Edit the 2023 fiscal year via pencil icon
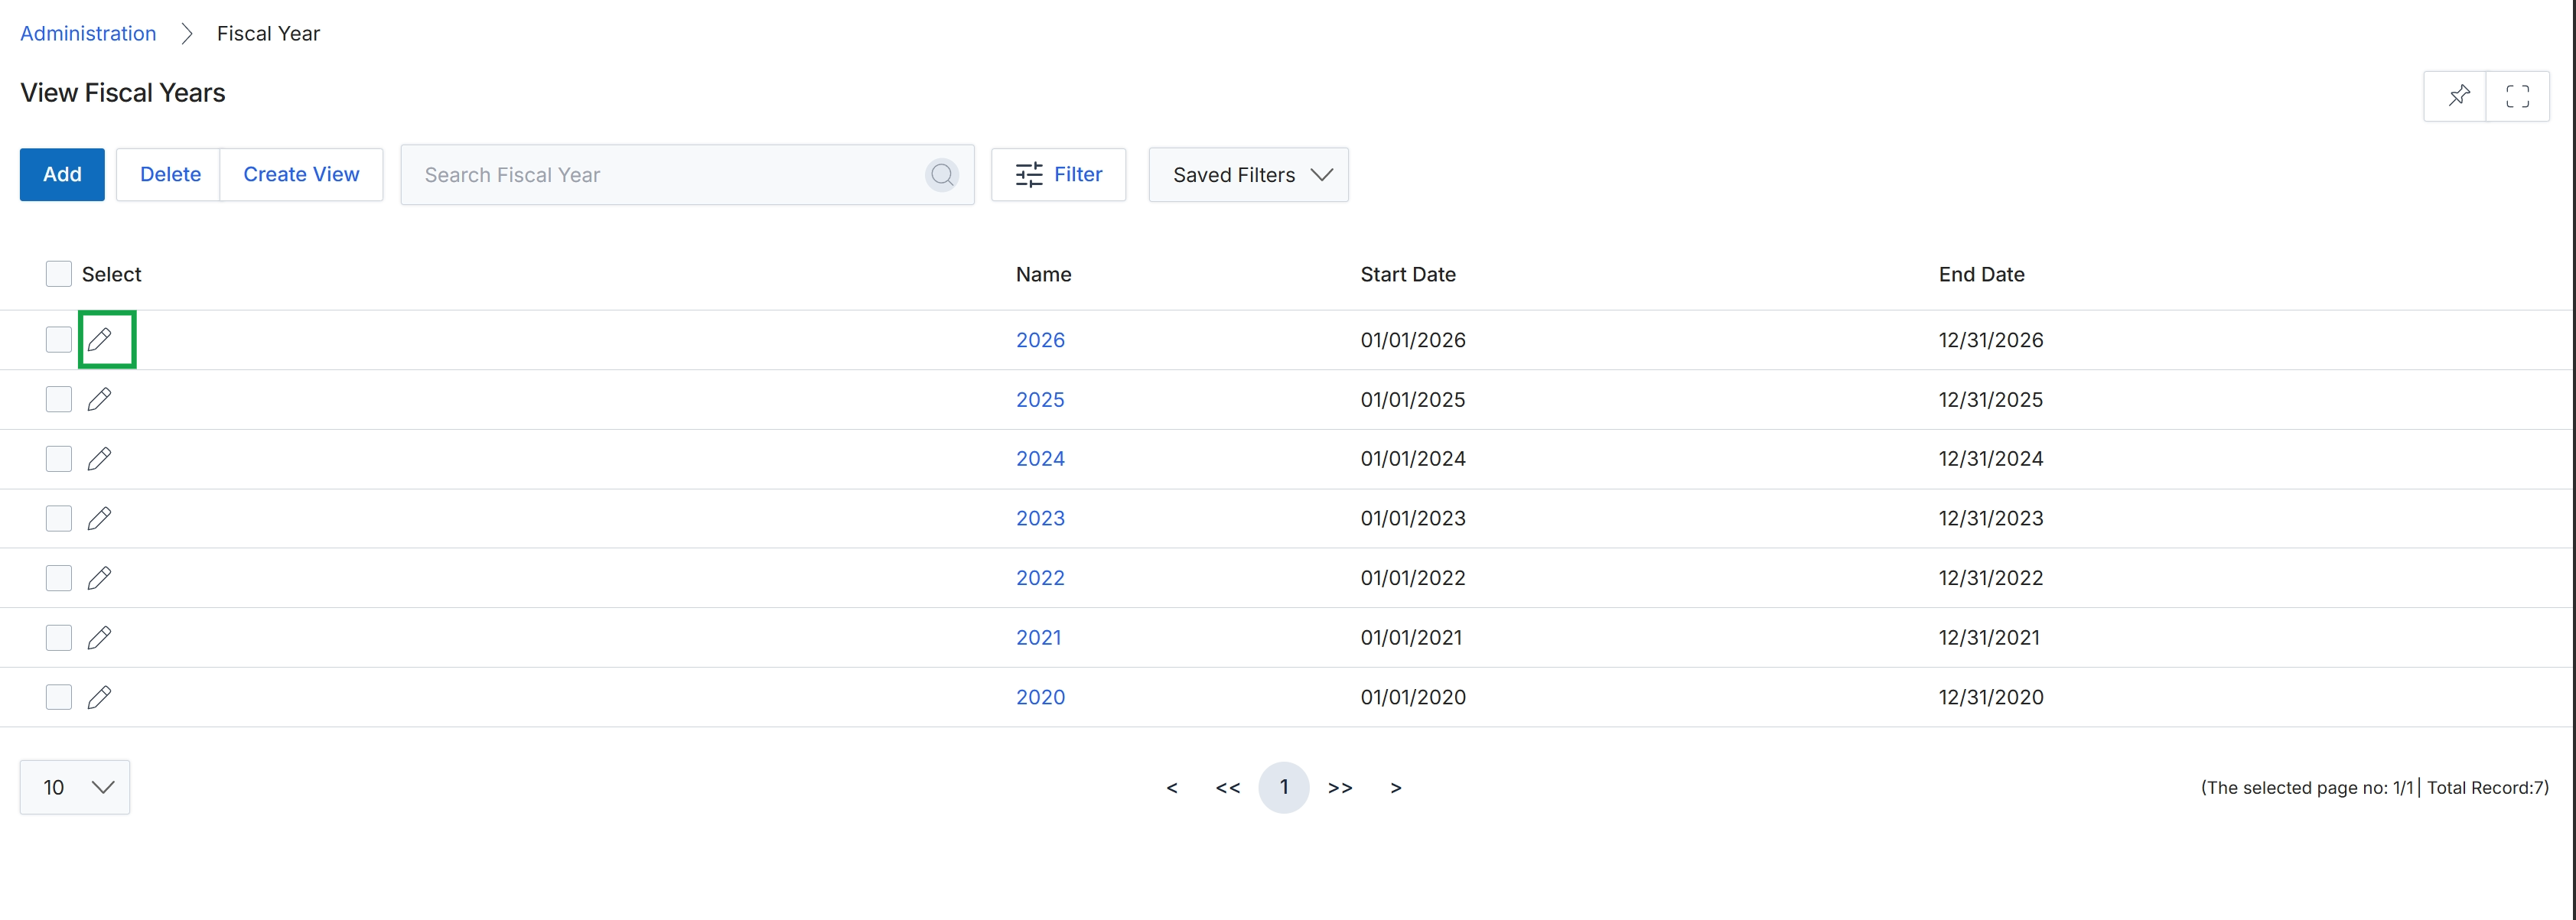Viewport: 2576px width, 920px height. pyautogui.click(x=99, y=518)
